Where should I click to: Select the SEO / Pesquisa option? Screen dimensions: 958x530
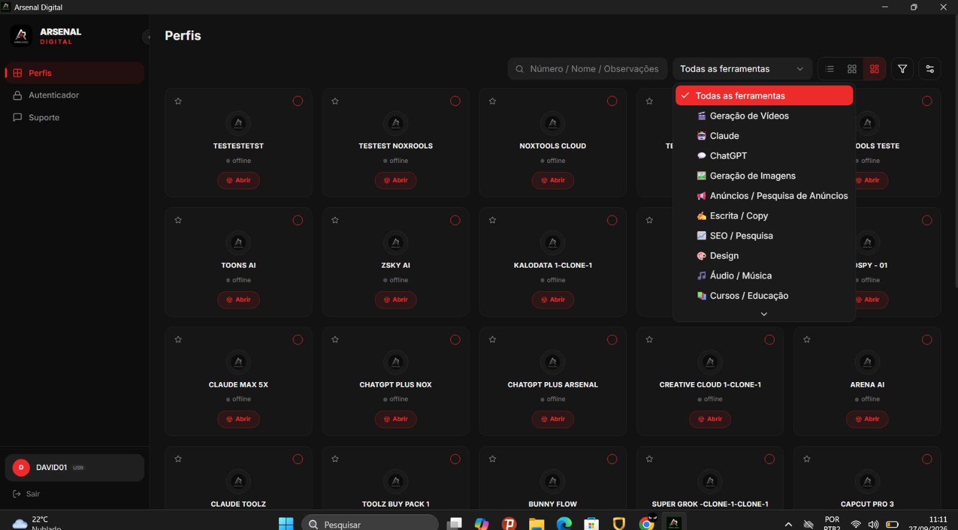764,236
